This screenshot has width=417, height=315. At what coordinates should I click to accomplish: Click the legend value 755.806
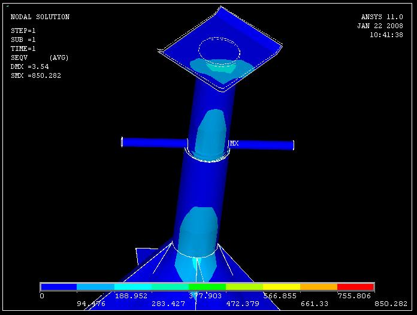pyautogui.click(x=354, y=296)
